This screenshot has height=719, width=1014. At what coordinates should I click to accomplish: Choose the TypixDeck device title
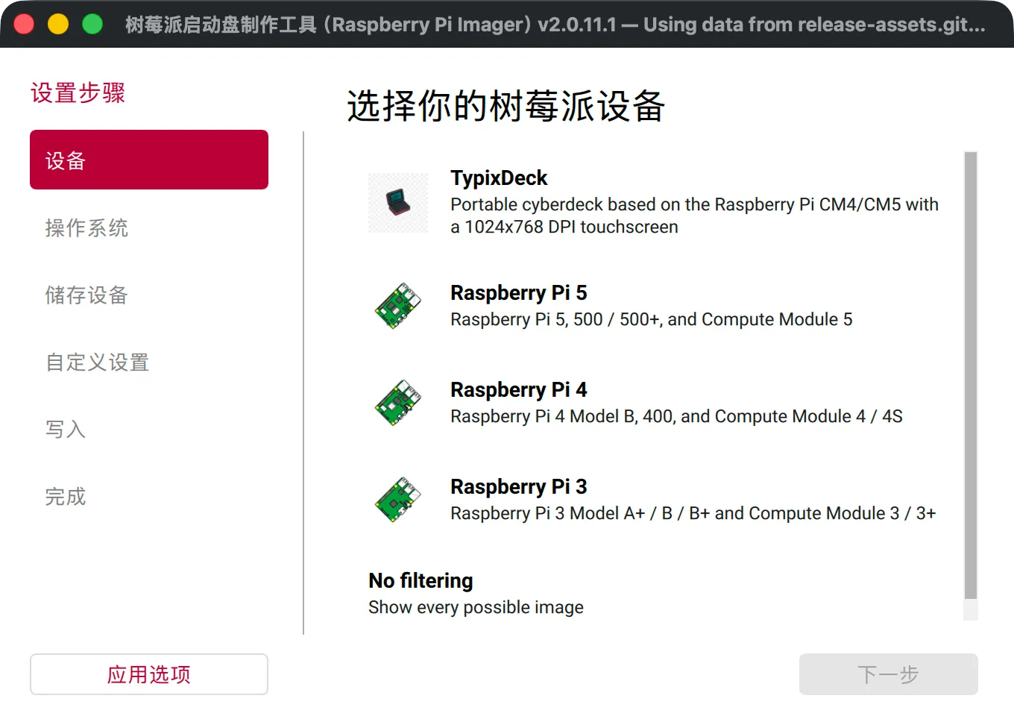pyautogui.click(x=499, y=178)
